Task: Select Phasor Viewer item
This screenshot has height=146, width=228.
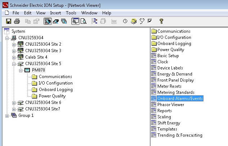Action: click(171, 105)
